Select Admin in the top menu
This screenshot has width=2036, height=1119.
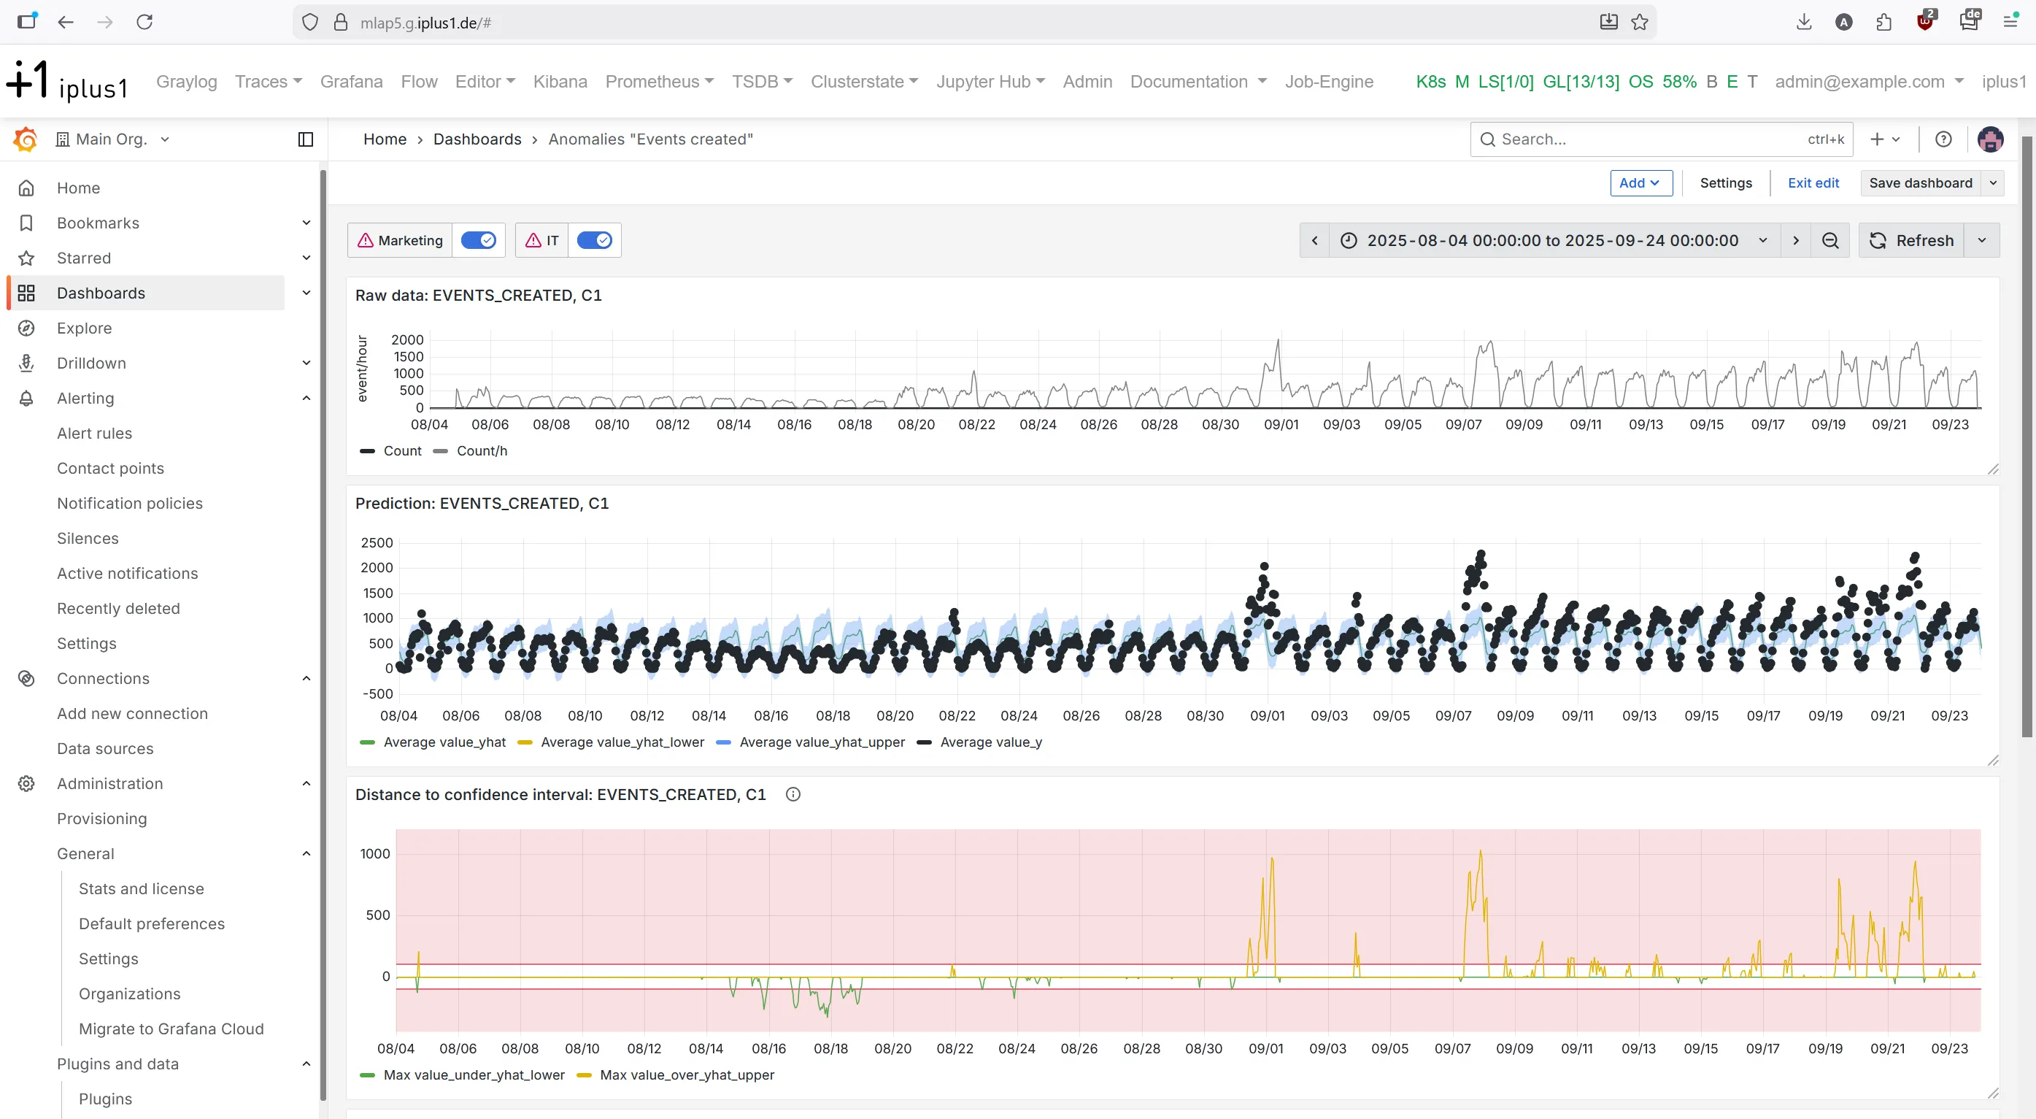[1087, 82]
